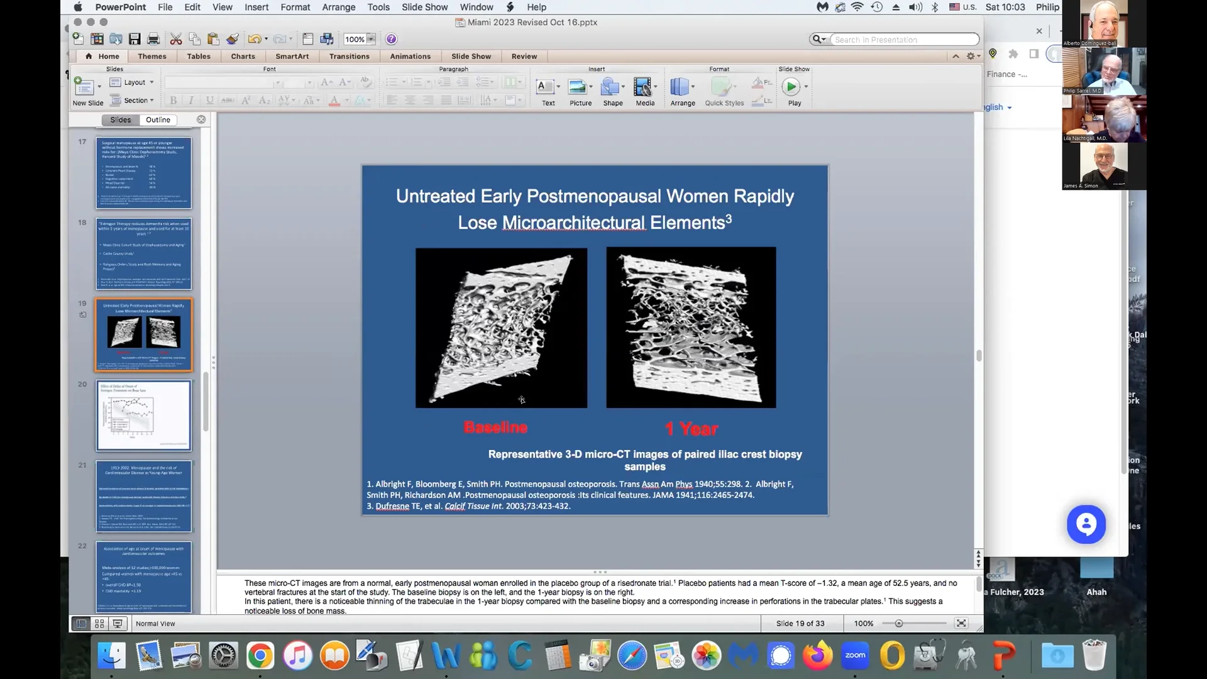Click the Toolbox icon in toolbar
The height and width of the screenshot is (679, 1207).
[x=308, y=39]
